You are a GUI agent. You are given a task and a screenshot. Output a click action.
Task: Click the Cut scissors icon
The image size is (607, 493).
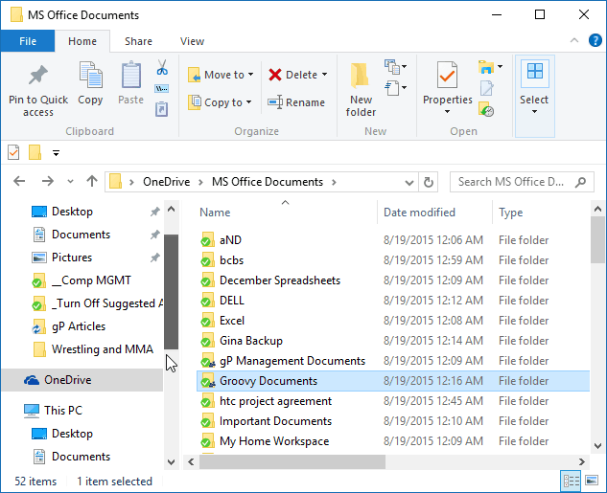162,67
